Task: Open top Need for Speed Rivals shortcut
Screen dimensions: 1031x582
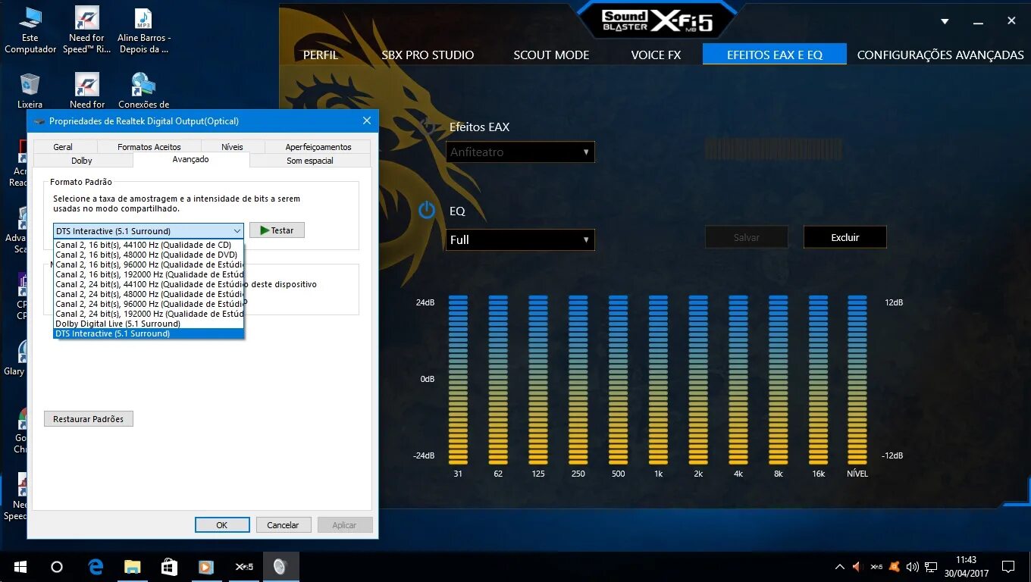Action: (87, 30)
